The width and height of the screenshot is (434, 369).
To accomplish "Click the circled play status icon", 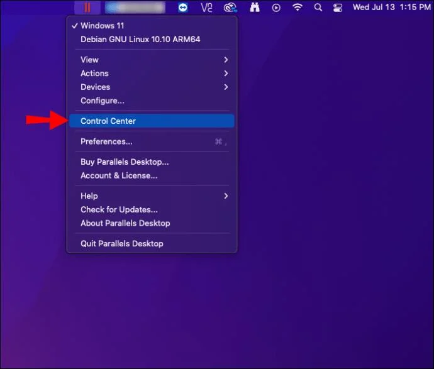I will (x=276, y=8).
